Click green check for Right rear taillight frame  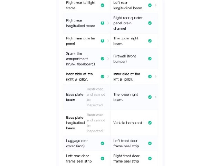point(103,6)
